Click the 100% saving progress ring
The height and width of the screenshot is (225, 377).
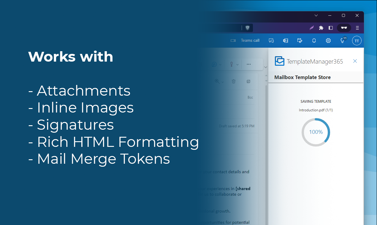[x=316, y=132]
